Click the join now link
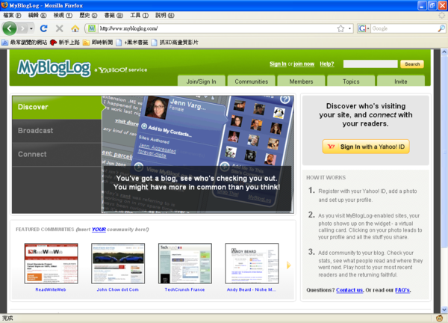Viewport: 448px width, 323px height. (x=304, y=64)
